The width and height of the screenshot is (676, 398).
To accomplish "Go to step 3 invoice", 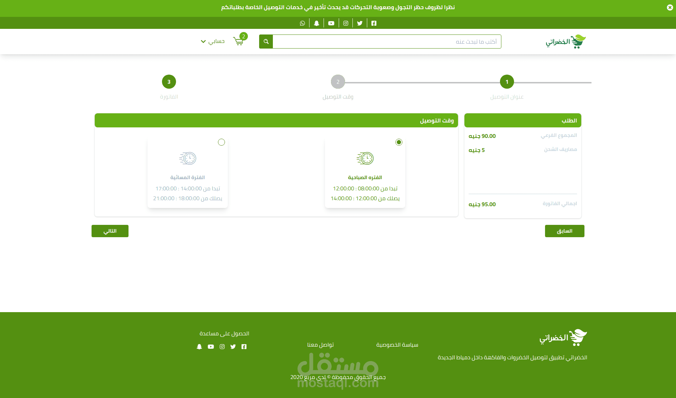I will coord(169,82).
